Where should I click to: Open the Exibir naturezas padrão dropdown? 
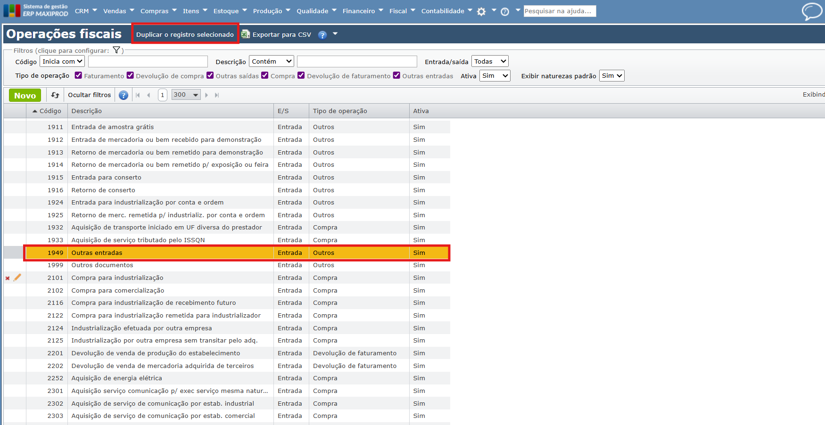click(611, 76)
